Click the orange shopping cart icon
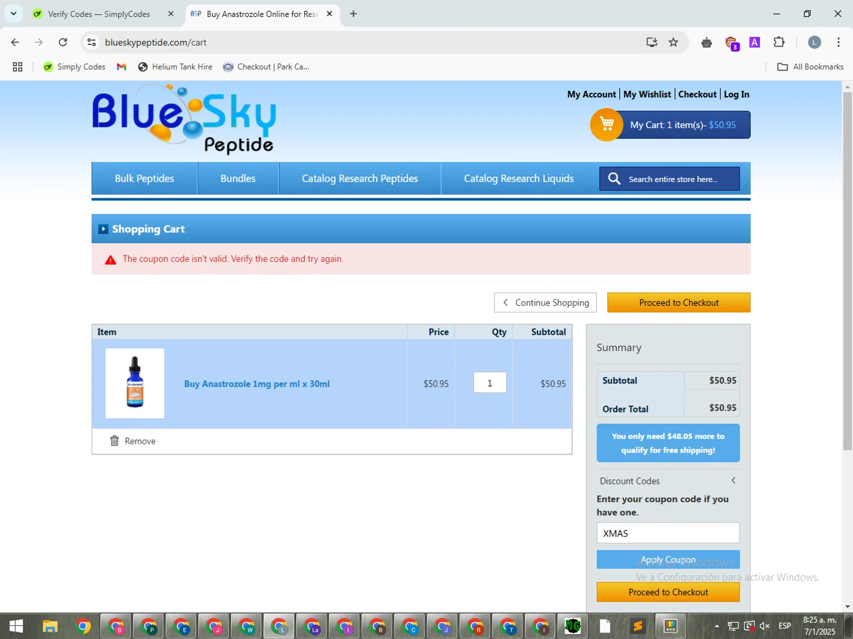The width and height of the screenshot is (853, 639). (607, 124)
